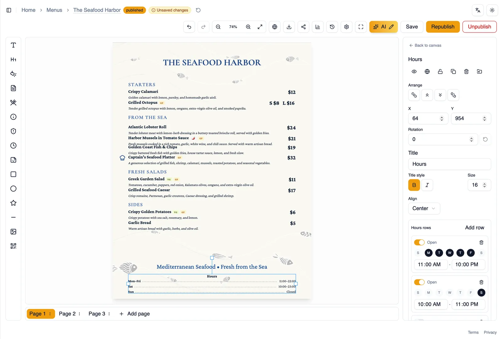Open Menus in the breadcrumb

[x=54, y=10]
